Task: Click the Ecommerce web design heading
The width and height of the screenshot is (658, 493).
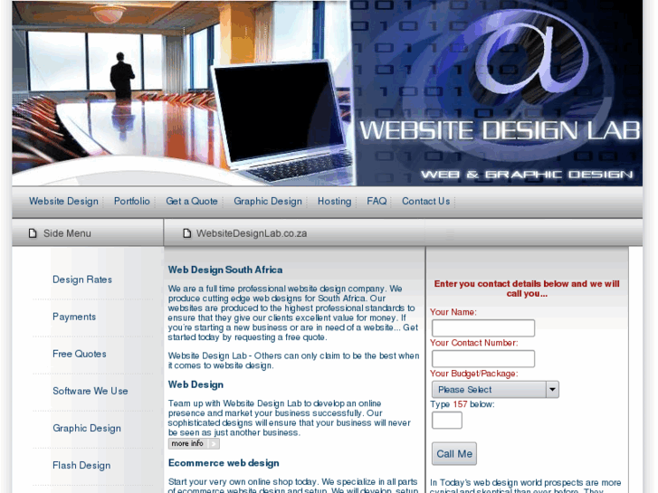Action: coord(224,463)
